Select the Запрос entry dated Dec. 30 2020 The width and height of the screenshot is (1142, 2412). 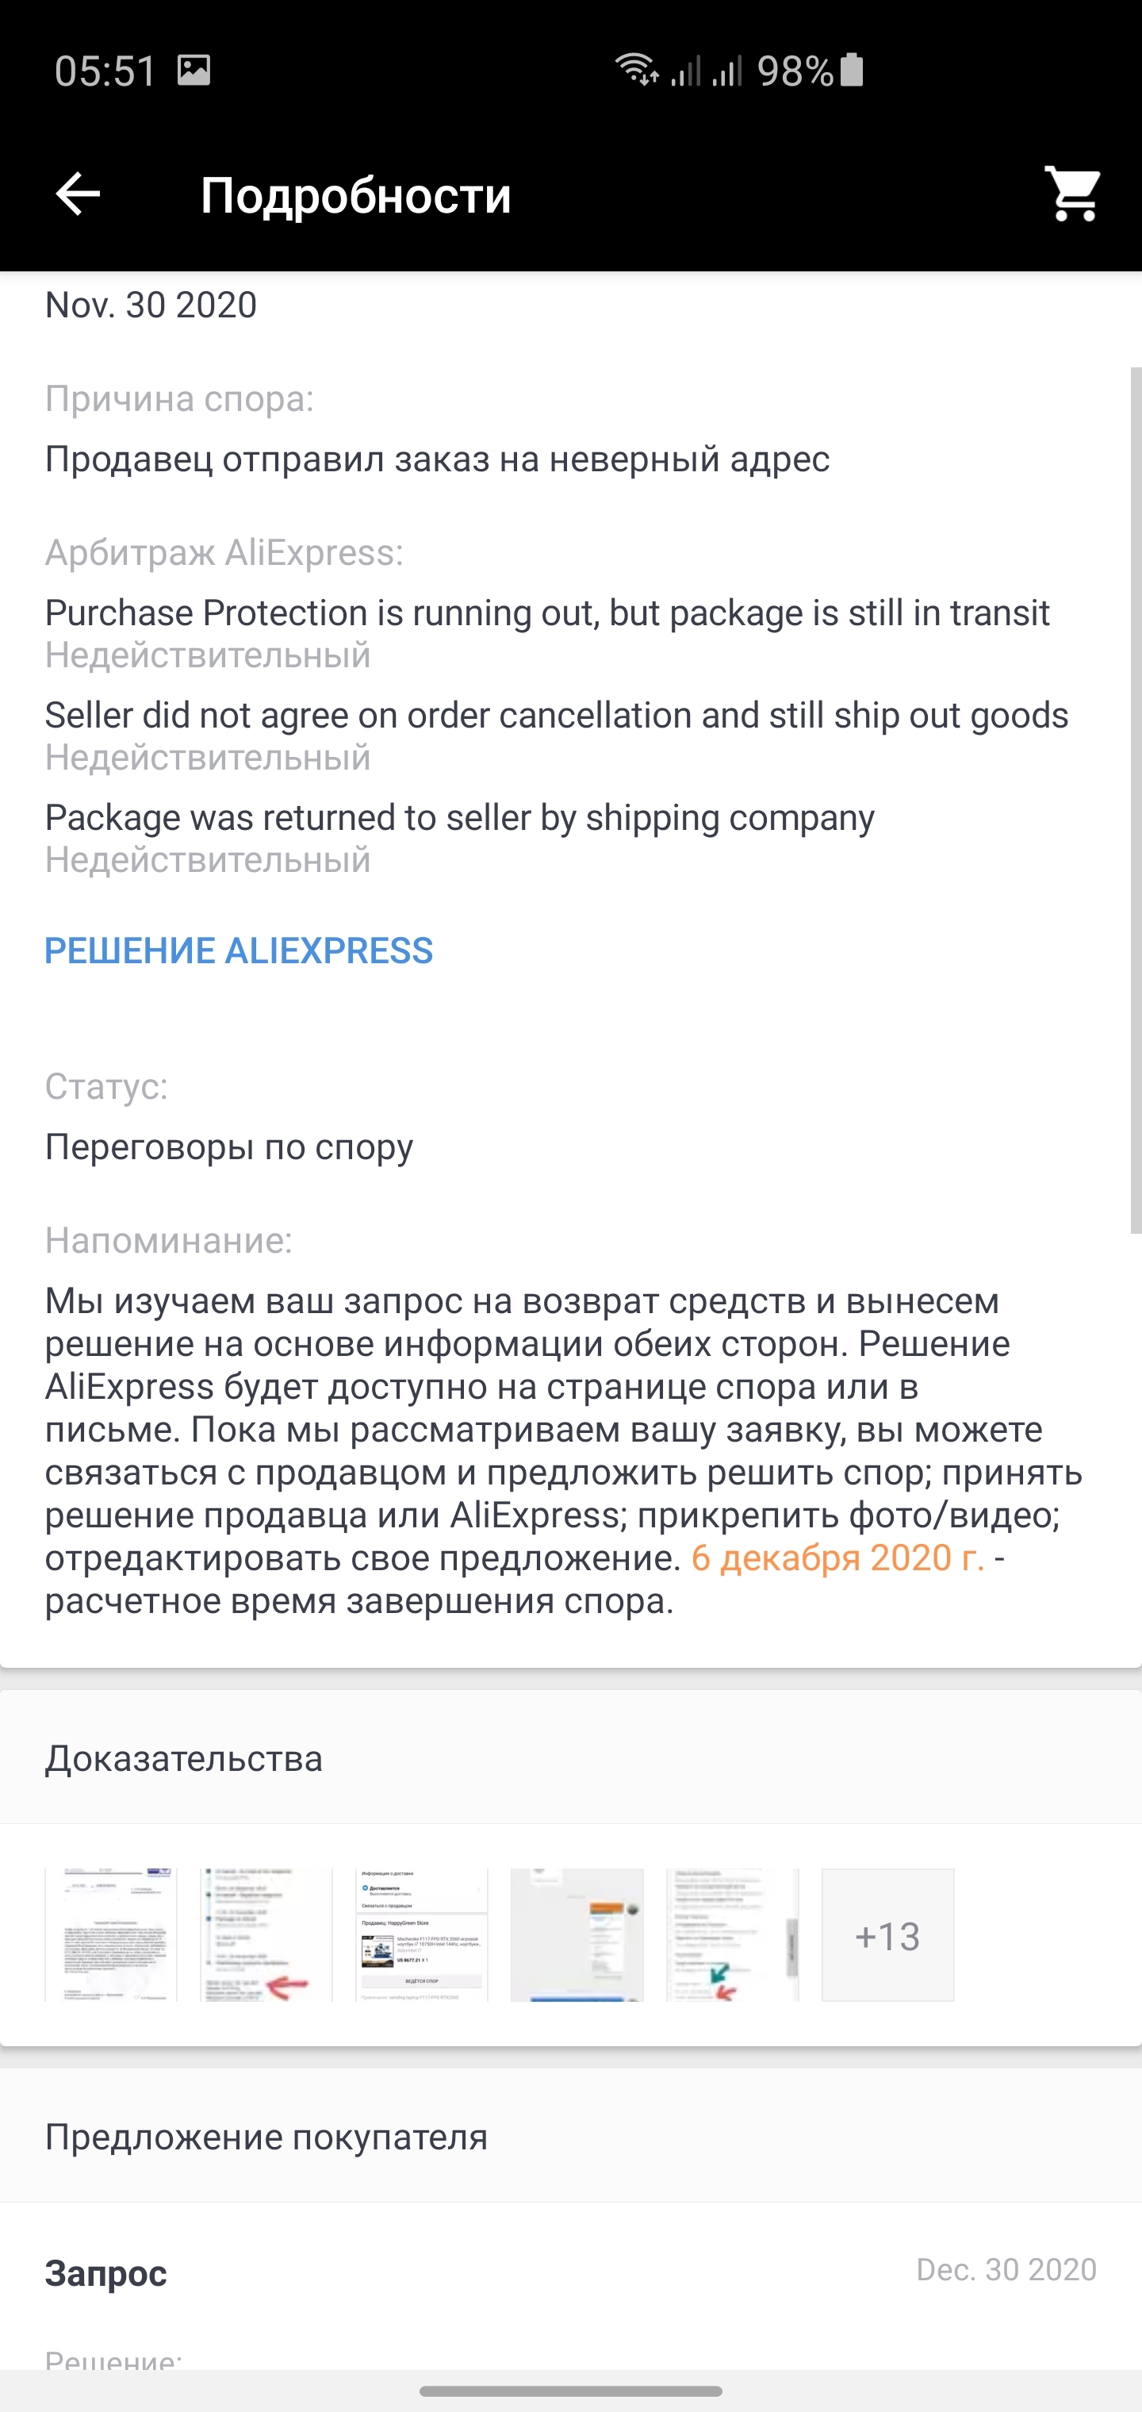click(x=105, y=2273)
